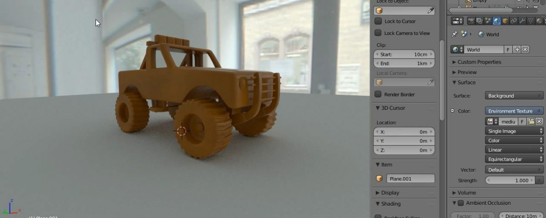Click the cursor Y location field

tap(404, 141)
